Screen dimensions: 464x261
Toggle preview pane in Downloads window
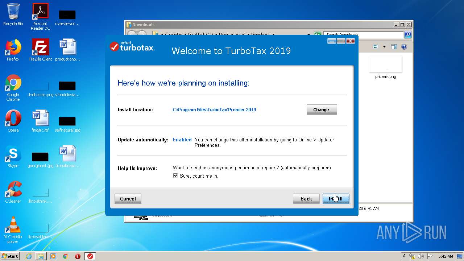pos(394,47)
